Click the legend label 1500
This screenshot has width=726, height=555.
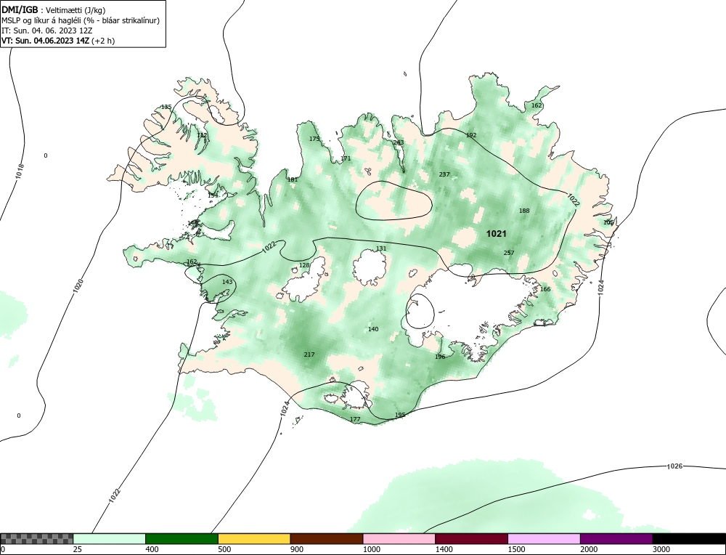coord(517,550)
